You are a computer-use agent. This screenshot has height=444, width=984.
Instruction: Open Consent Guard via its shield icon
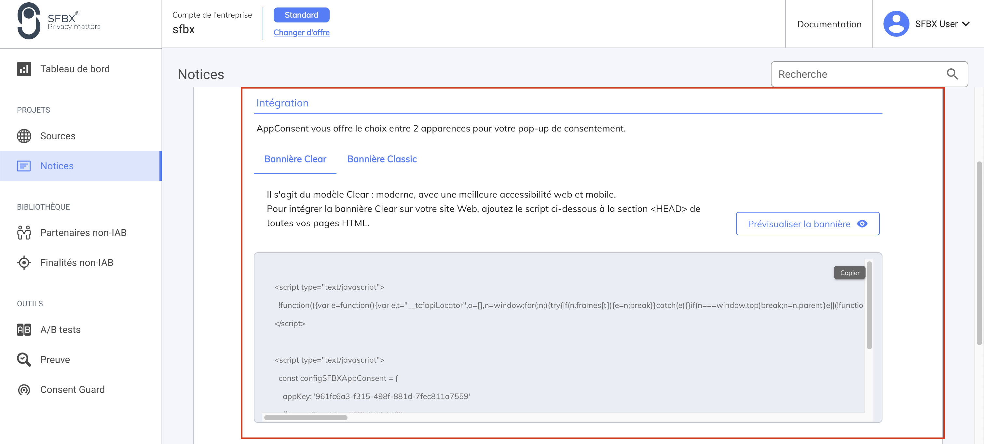(x=24, y=389)
